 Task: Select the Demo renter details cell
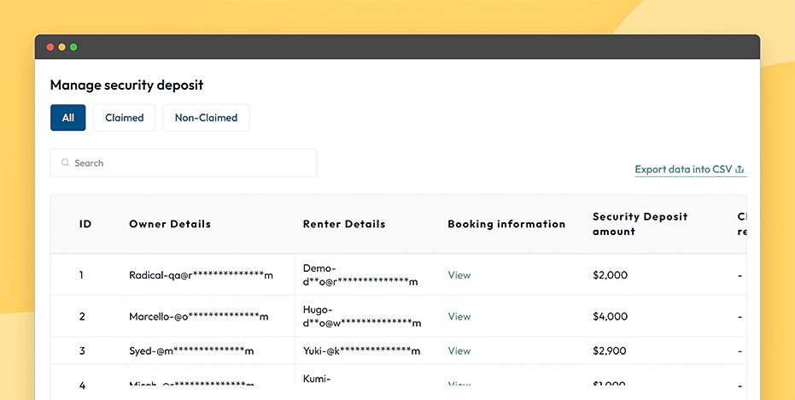click(360, 274)
